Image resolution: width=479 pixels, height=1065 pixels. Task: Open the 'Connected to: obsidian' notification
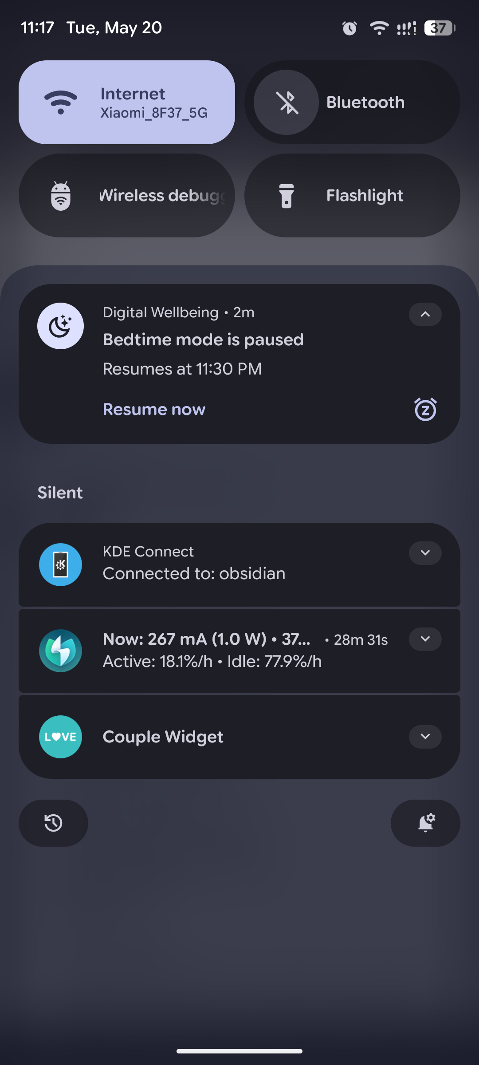point(194,573)
